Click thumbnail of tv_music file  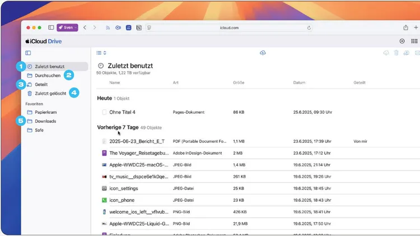(x=104, y=177)
